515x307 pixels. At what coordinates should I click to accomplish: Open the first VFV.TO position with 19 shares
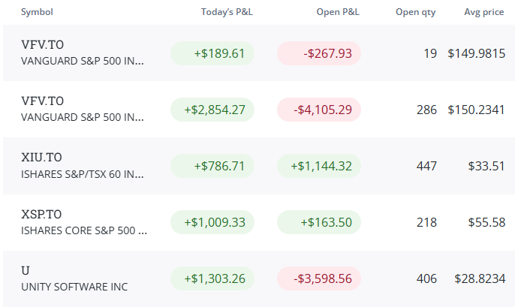click(x=259, y=53)
